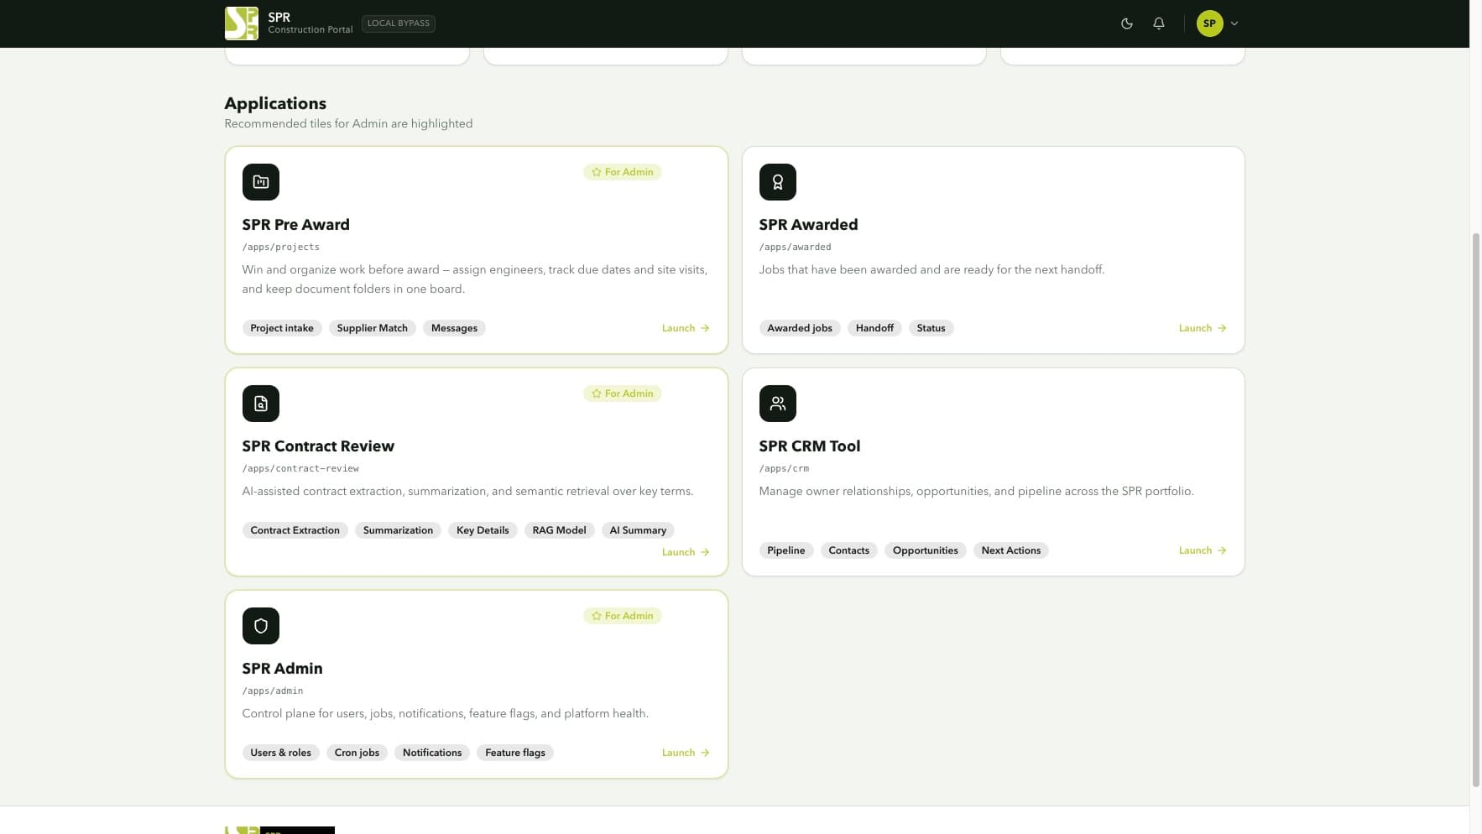1482x834 pixels.
Task: Click the Users & roles tag
Action: (280, 753)
